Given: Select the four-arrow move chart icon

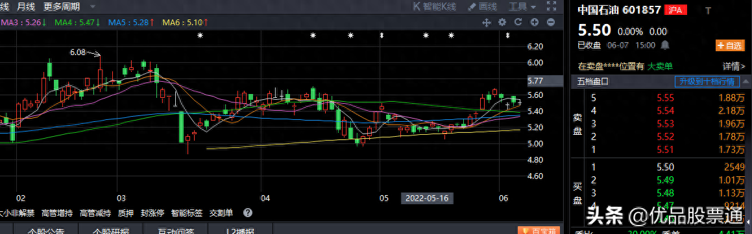Looking at the screenshot, I should tap(486, 22).
